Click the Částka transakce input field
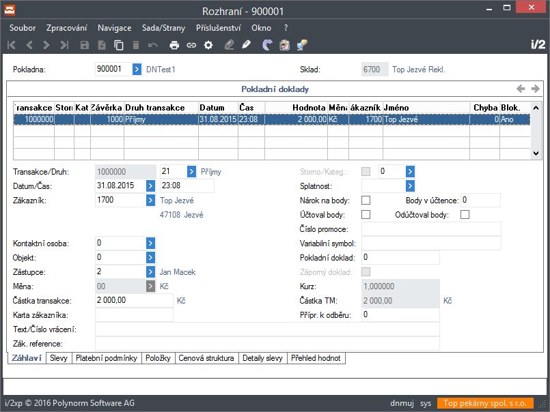 point(134,300)
